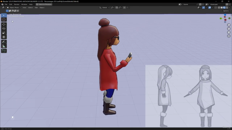Open the viewport Object menu
Screen dimensions: 232x130
tap(42, 8)
